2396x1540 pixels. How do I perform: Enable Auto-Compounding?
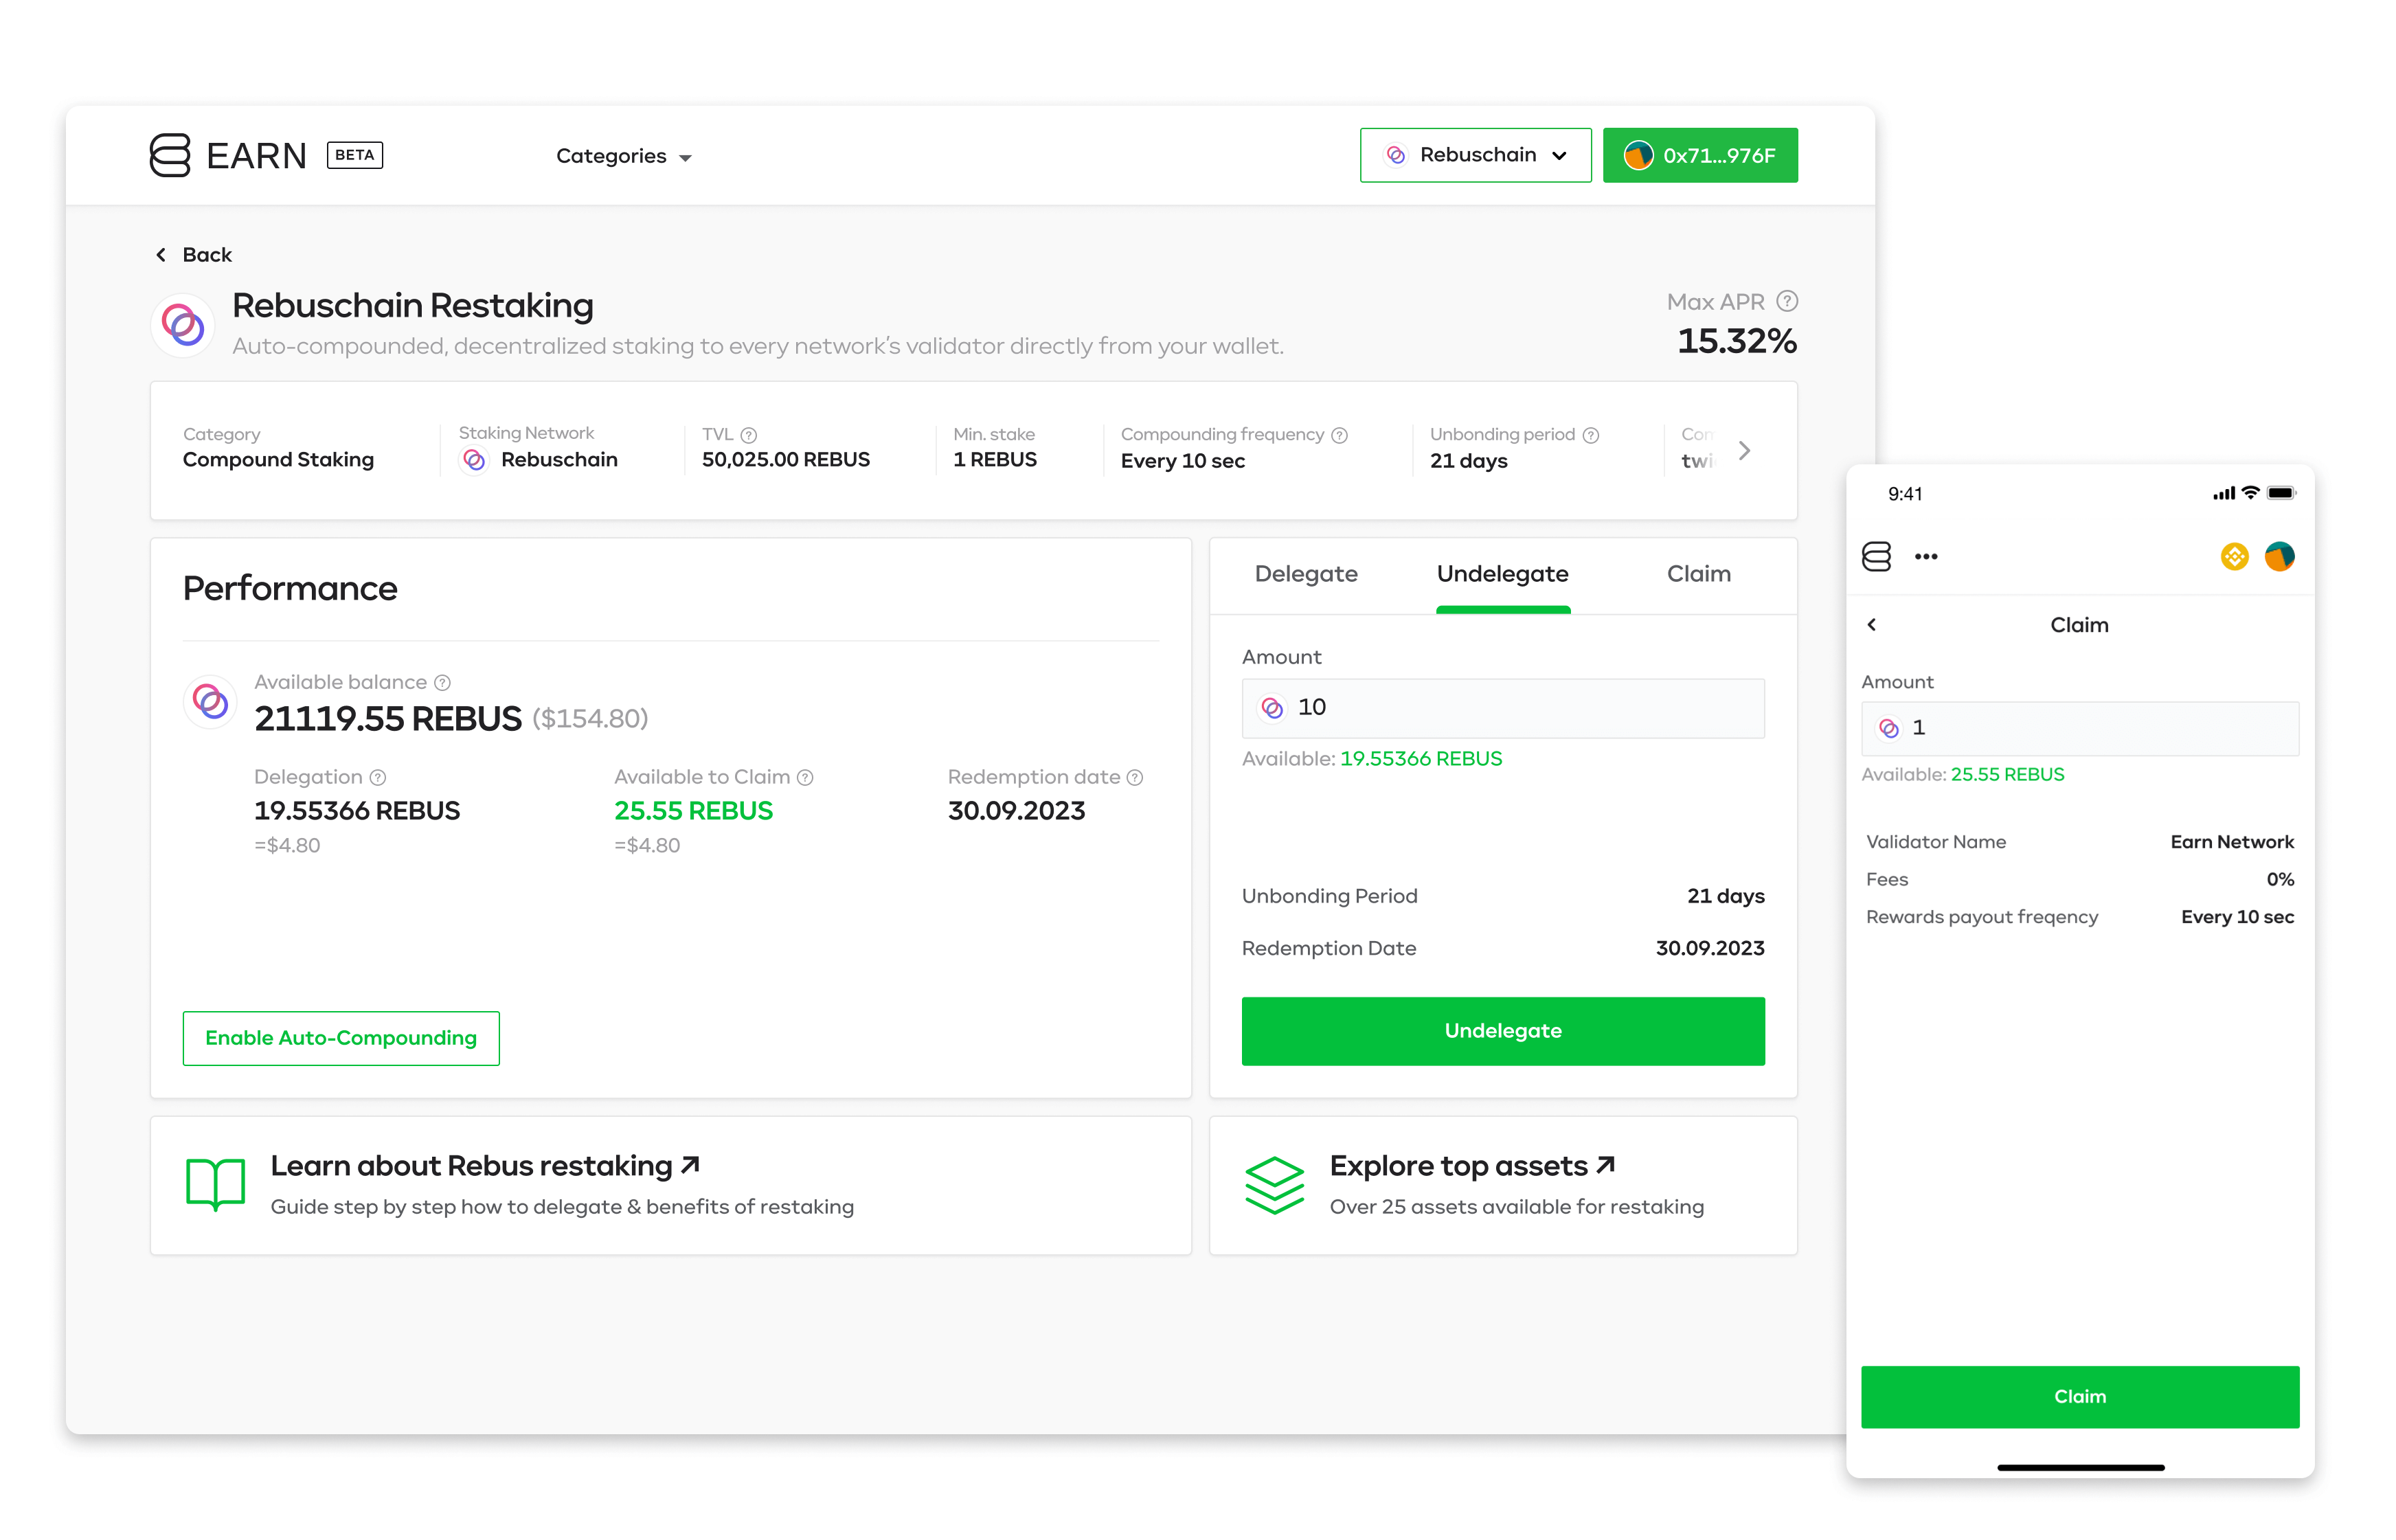click(x=340, y=1038)
